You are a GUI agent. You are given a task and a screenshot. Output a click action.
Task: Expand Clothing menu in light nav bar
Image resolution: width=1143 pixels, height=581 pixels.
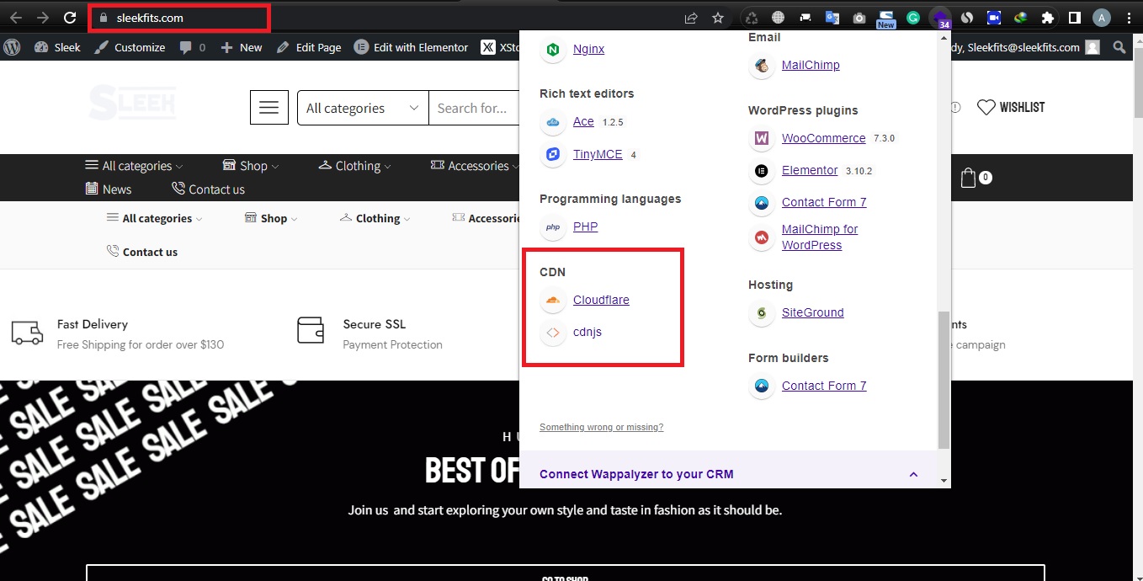[375, 218]
